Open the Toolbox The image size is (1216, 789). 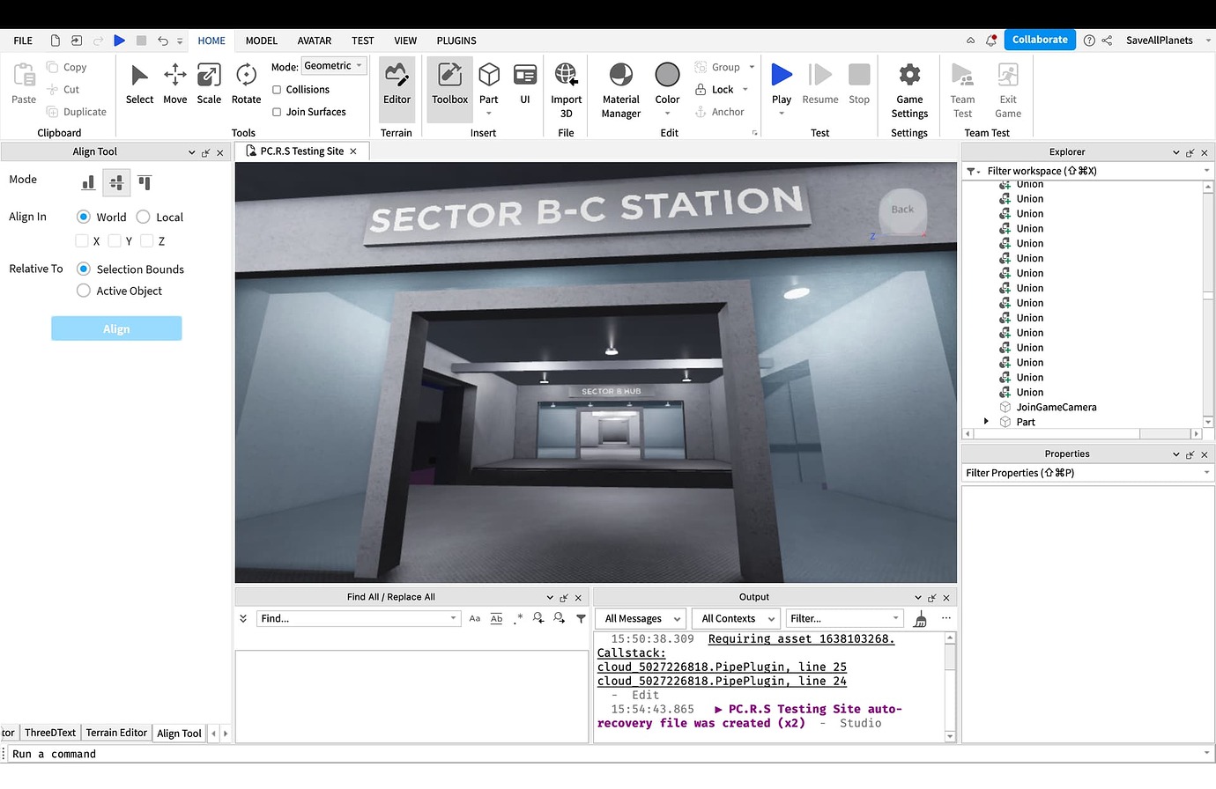tap(449, 84)
